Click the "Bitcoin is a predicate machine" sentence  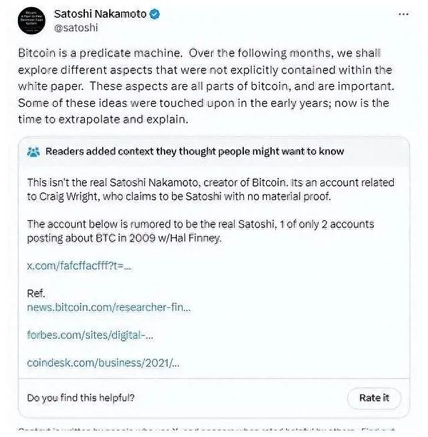click(98, 53)
